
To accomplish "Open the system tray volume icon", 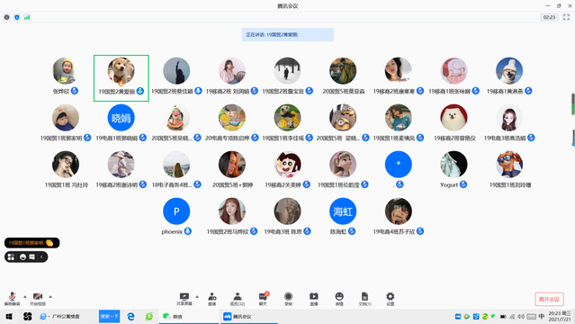I will [x=521, y=316].
